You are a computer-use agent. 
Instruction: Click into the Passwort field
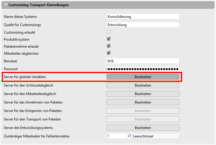[143, 69]
